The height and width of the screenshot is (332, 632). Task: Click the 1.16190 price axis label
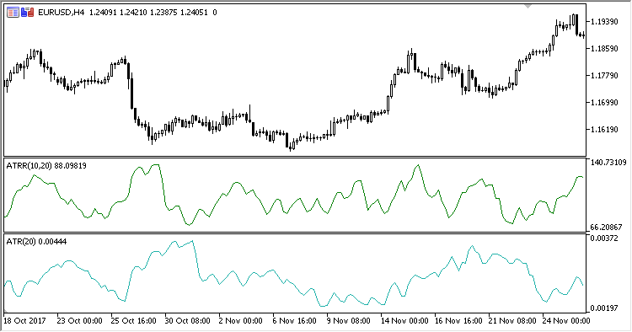(x=604, y=130)
